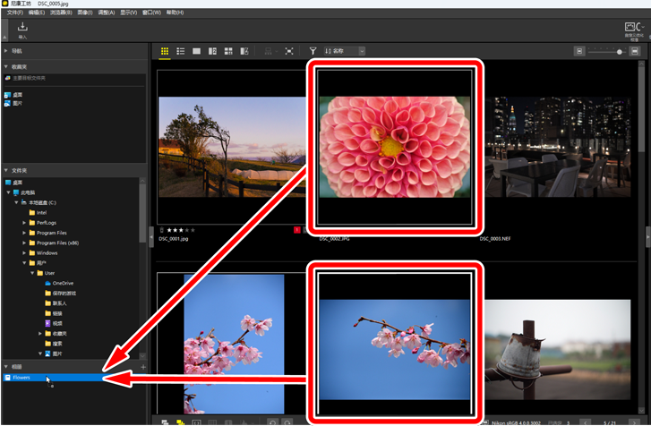Click the thumbnail size slider
Screen dimensions: 651x426
[x=619, y=52]
